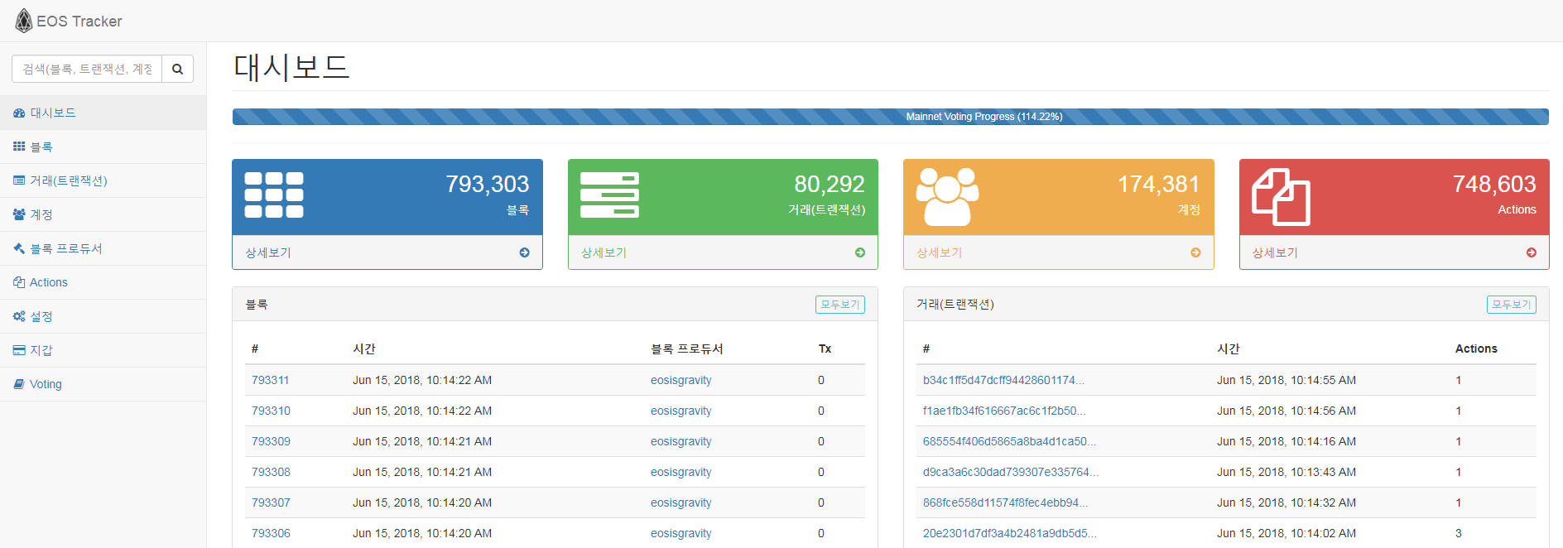This screenshot has width=1563, height=548.
Task: Click the 174,381 accounts count
Action: coord(1159,184)
